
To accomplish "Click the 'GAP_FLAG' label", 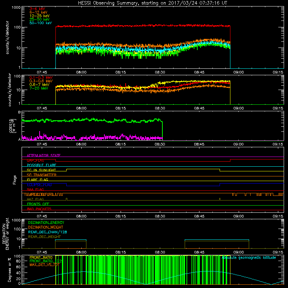I will 35,160.
